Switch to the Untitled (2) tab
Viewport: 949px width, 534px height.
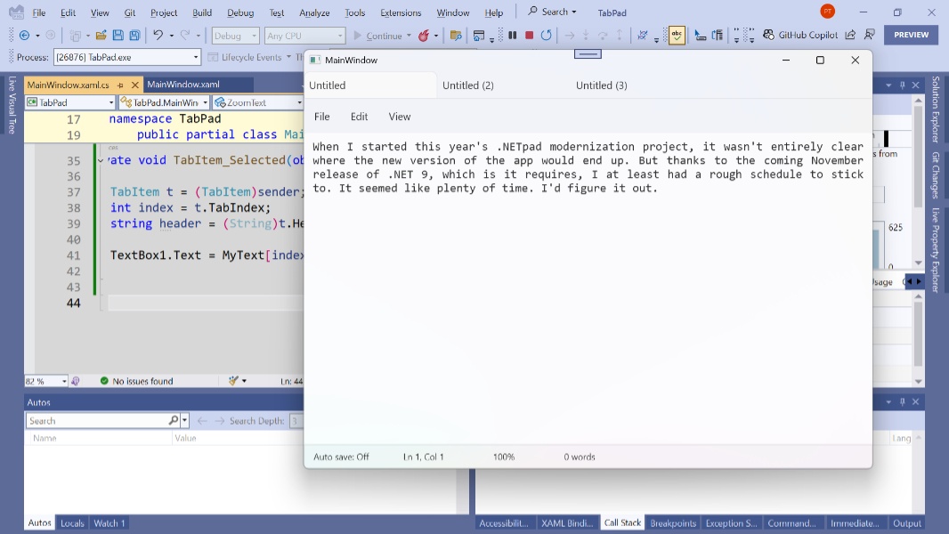coord(468,85)
